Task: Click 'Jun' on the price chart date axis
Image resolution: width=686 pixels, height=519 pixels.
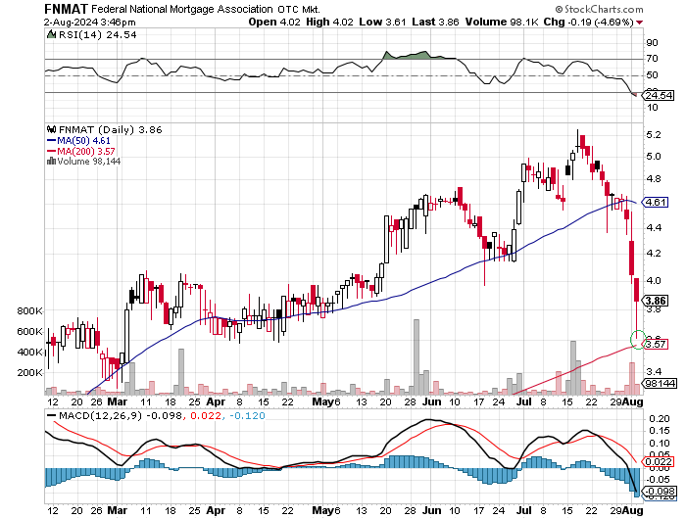Action: pos(432,401)
